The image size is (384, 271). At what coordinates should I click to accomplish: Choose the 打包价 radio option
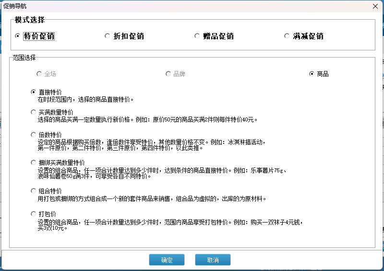click(x=33, y=213)
